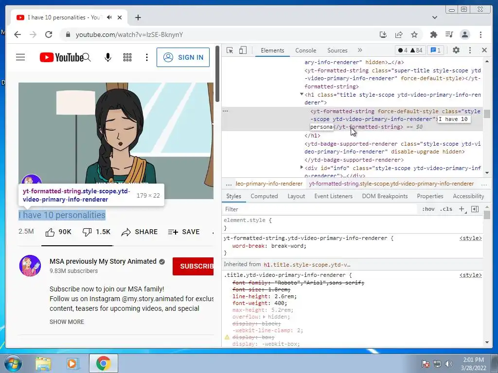The width and height of the screenshot is (498, 373).
Task: Click the browser back arrow
Action: (18, 34)
